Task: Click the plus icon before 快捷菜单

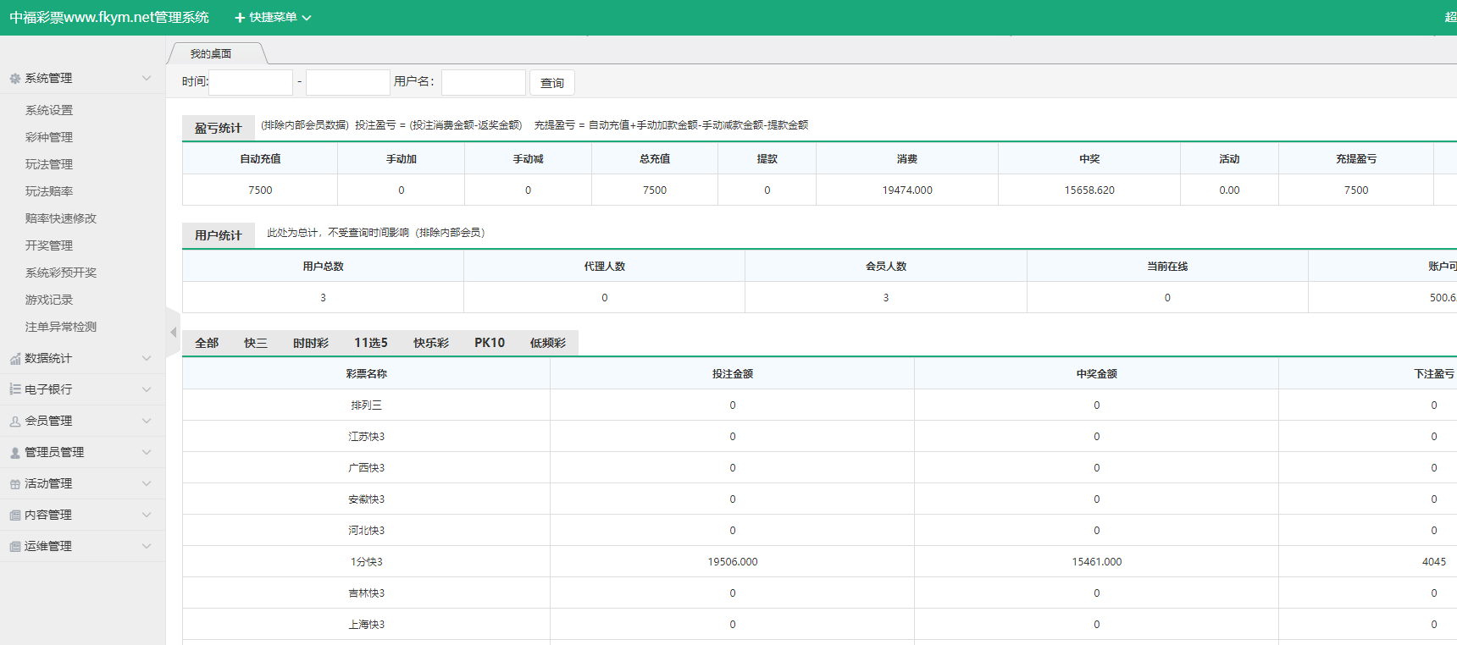Action: 240,18
